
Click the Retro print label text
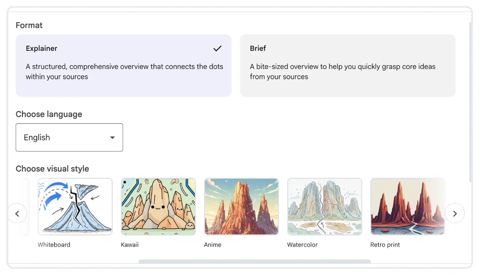coord(385,245)
